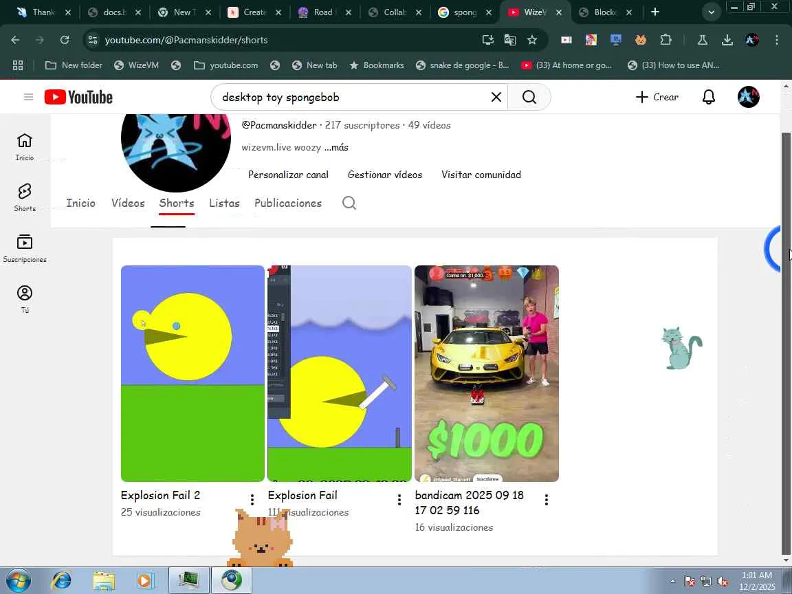This screenshot has width=792, height=594.
Task: Bookmark this page with the star icon
Action: click(x=532, y=40)
